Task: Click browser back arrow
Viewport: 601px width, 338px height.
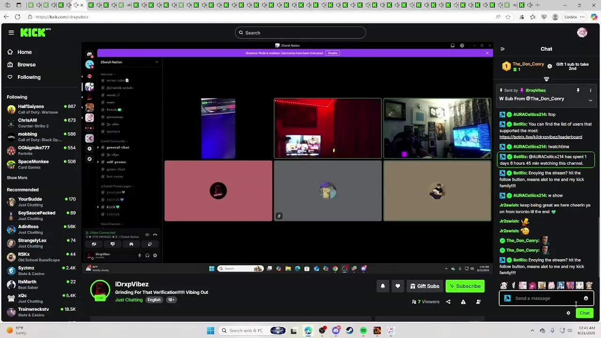Action: 6,17
